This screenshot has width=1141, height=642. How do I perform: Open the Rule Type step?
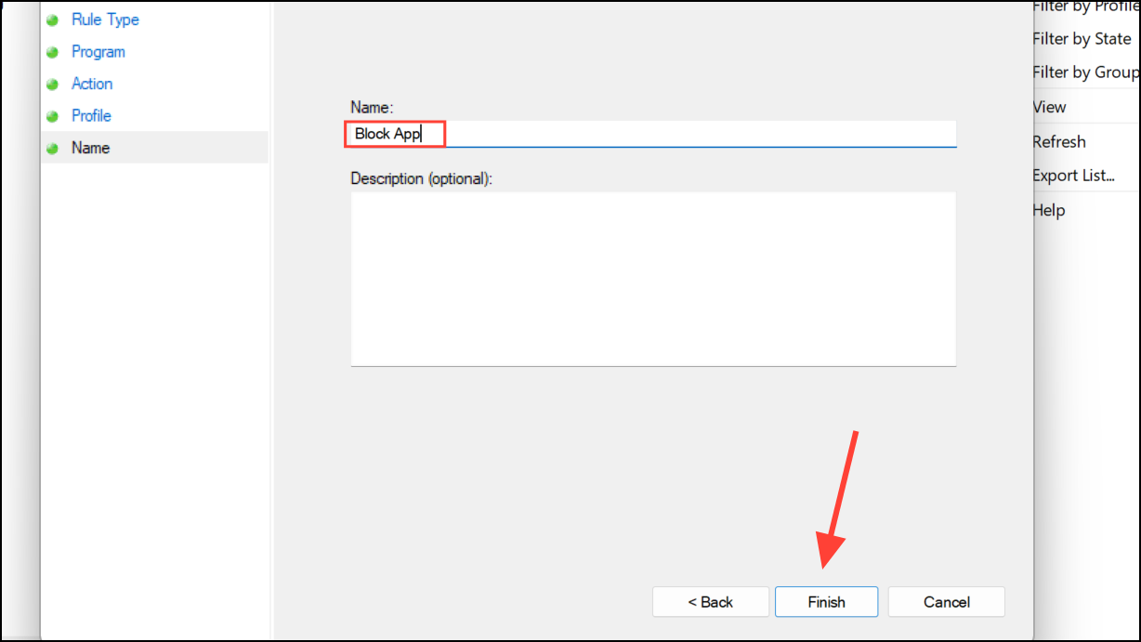click(x=105, y=20)
